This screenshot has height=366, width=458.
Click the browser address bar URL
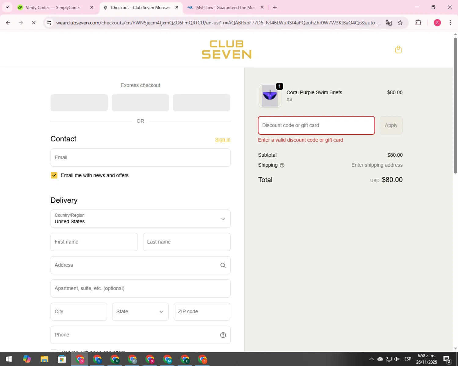click(x=218, y=23)
